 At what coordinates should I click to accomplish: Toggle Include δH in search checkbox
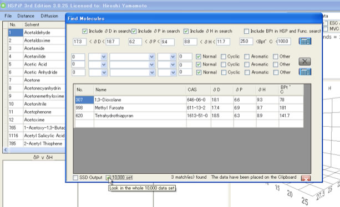(186, 32)
